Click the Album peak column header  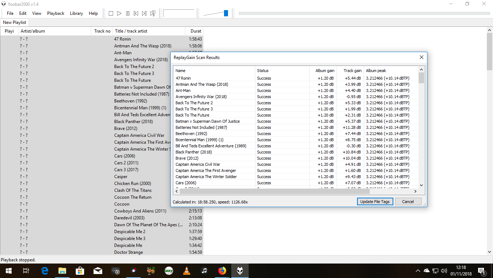pos(391,71)
